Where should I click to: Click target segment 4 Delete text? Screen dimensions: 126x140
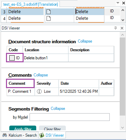click(x=82, y=18)
